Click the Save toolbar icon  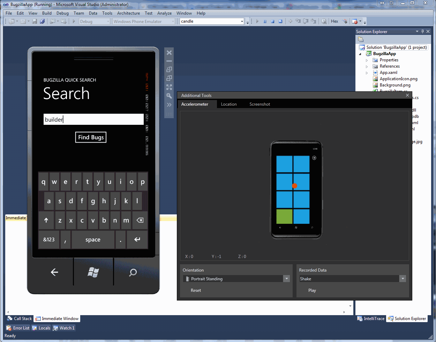click(35, 21)
